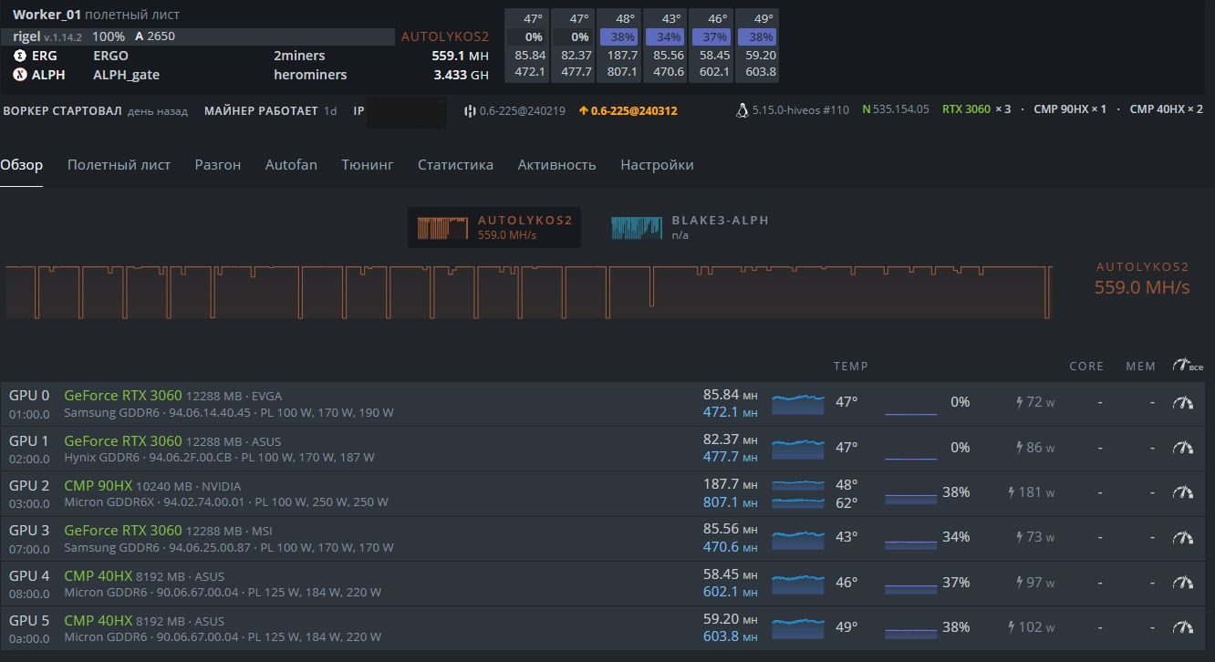Click the lightning icon beside 73 w
Viewport: 1215px width, 662px height.
(1020, 537)
